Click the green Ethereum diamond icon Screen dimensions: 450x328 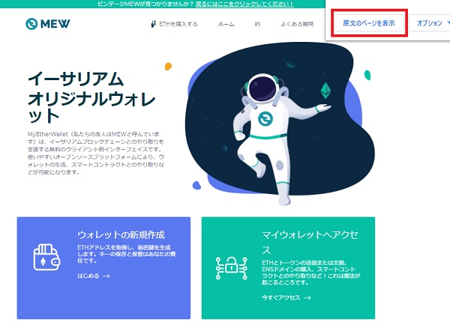point(325,91)
